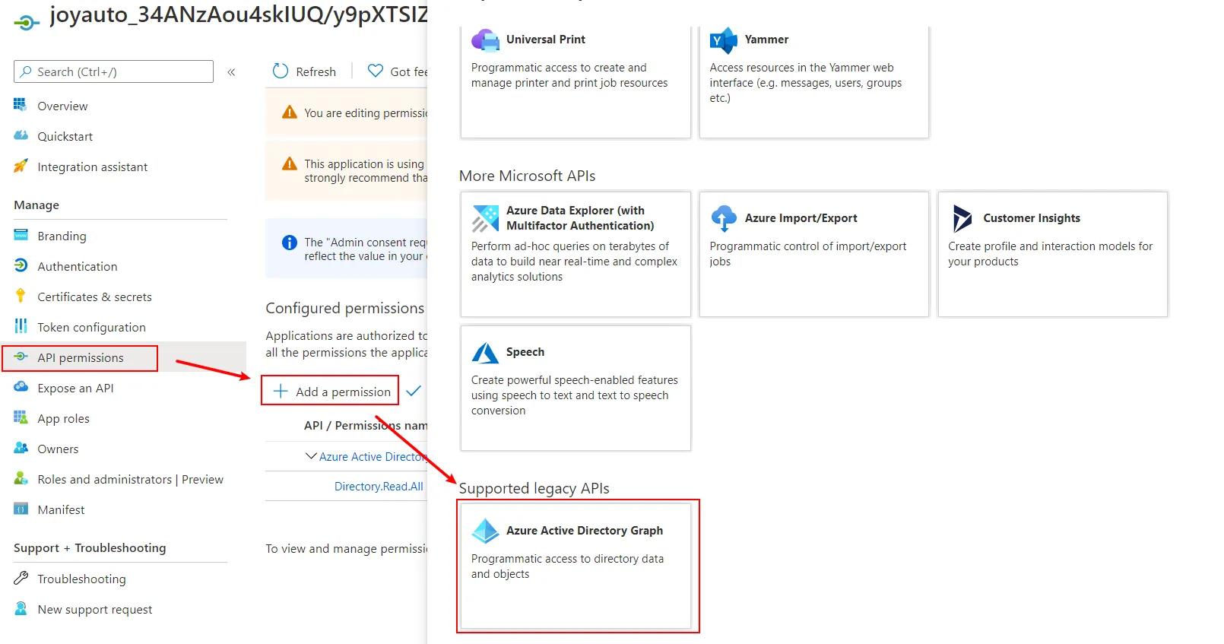This screenshot has height=644, width=1224.
Task: Collapse the sidebar with the double chevron
Action: point(231,71)
